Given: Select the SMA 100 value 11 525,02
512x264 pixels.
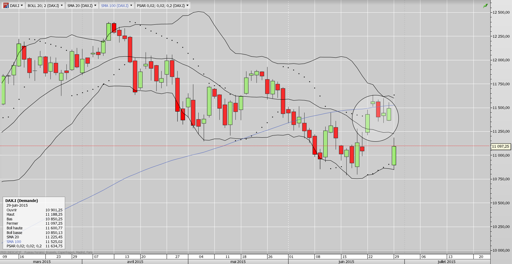Looking at the screenshot, I should pyautogui.click(x=54, y=242).
